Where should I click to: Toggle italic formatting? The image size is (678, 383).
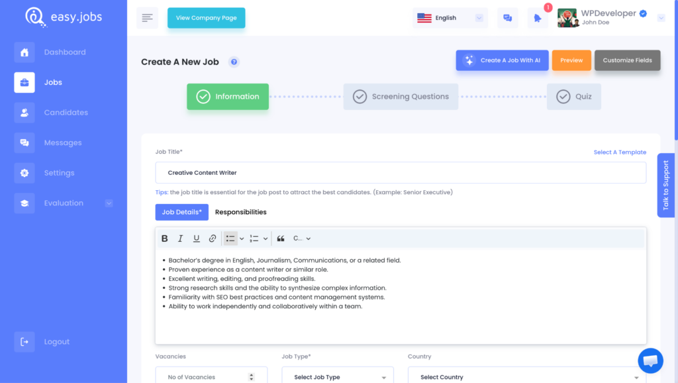click(x=180, y=239)
